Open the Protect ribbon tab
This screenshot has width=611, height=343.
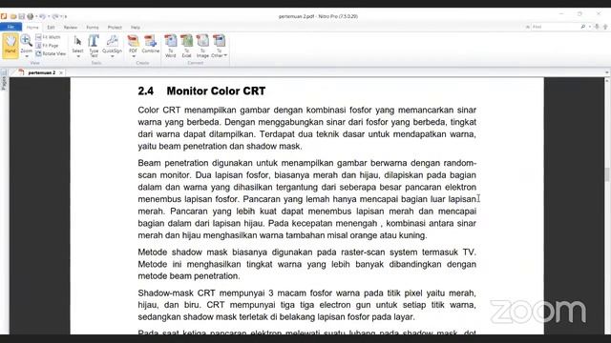coord(115,28)
